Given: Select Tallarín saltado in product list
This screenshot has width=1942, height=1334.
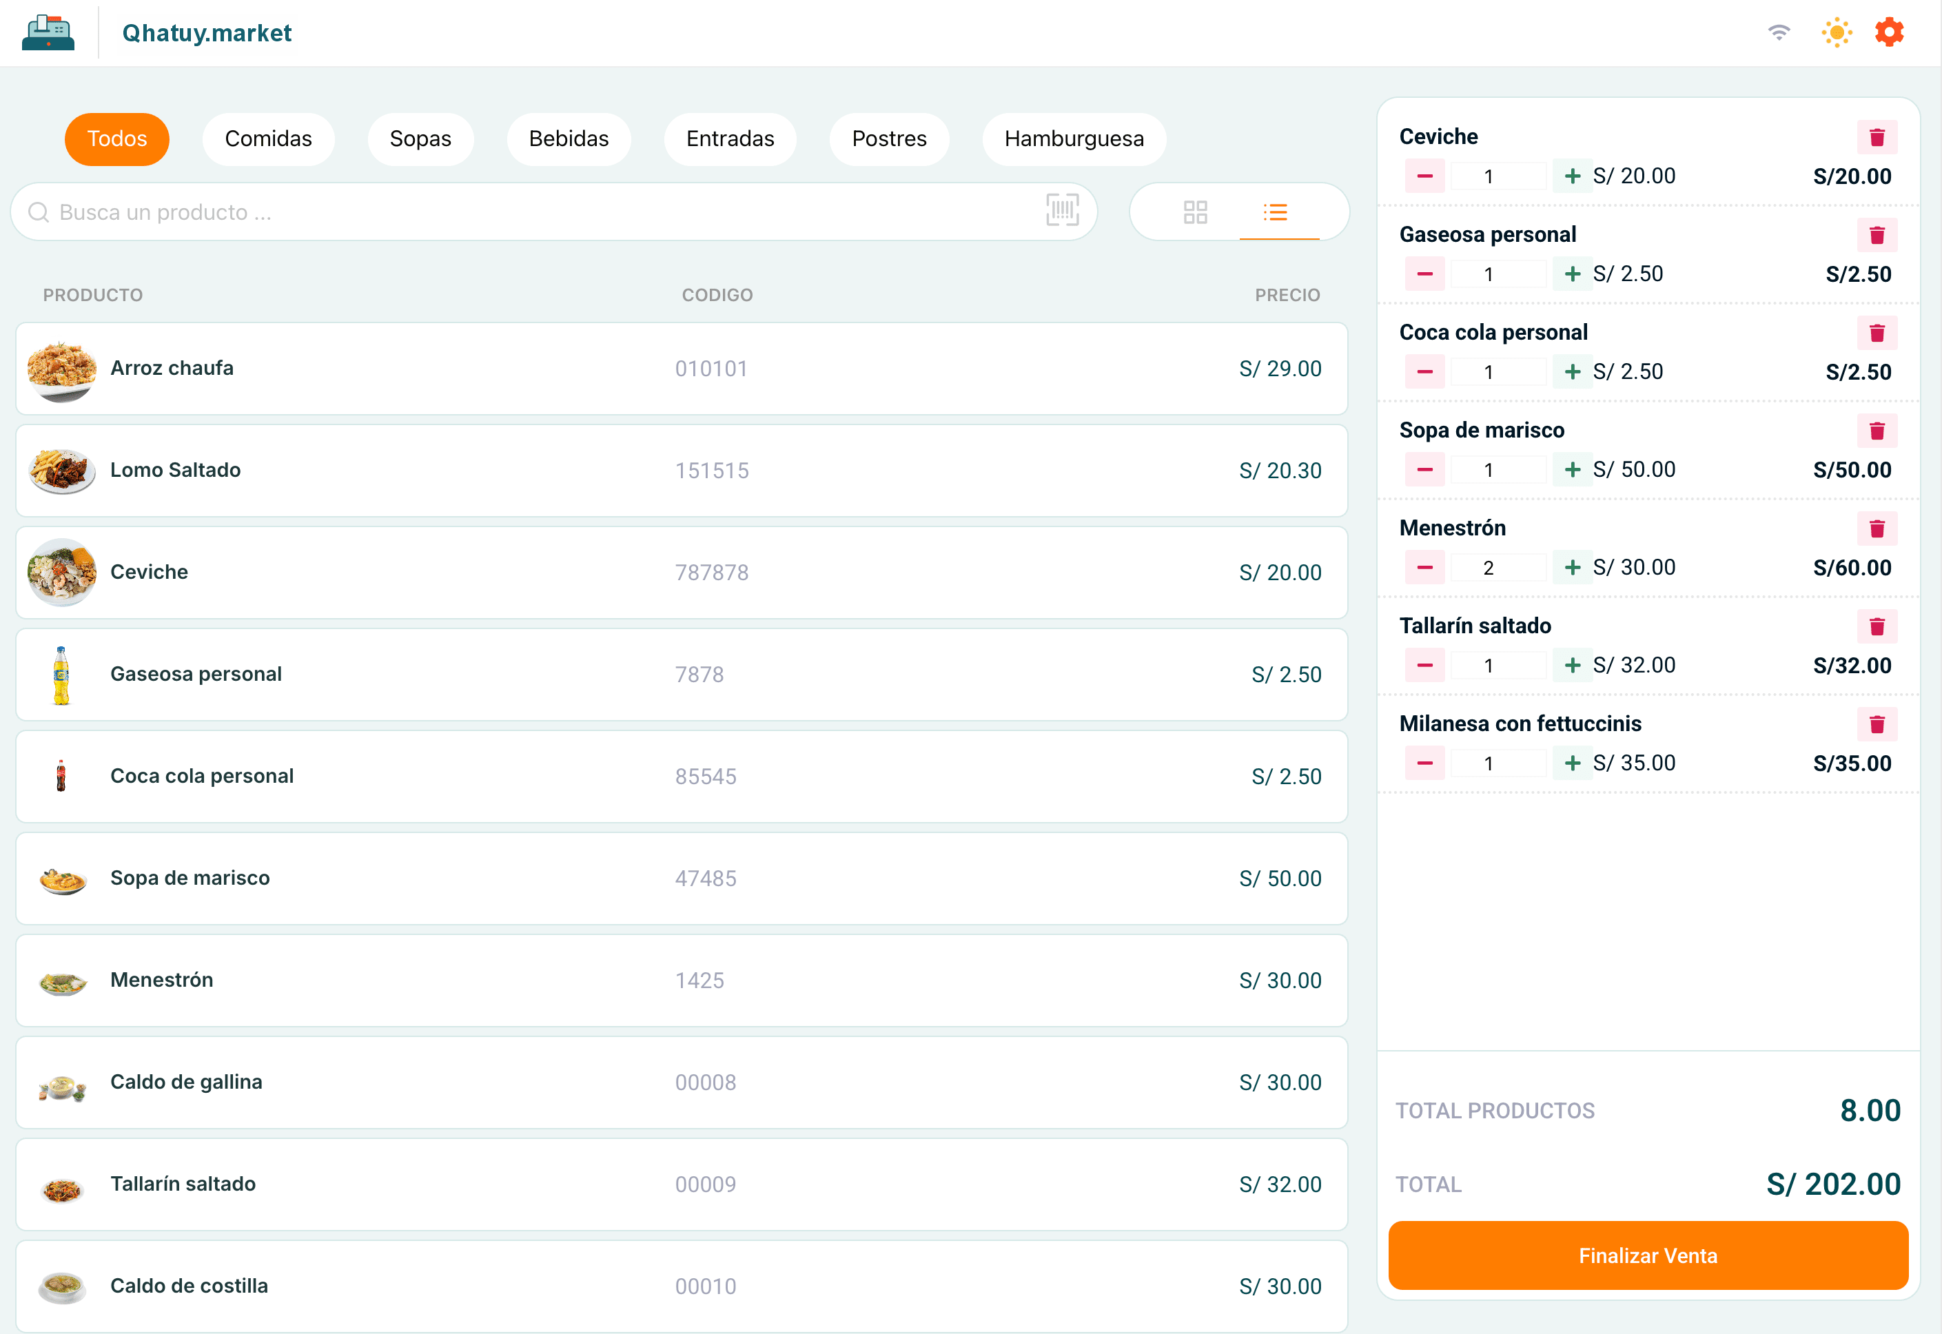Looking at the screenshot, I should click(682, 1184).
